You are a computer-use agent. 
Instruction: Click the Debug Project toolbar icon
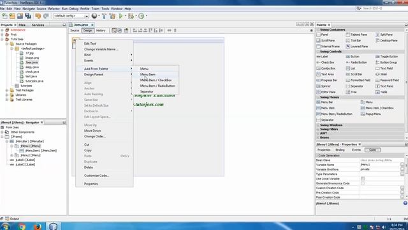[131, 16]
